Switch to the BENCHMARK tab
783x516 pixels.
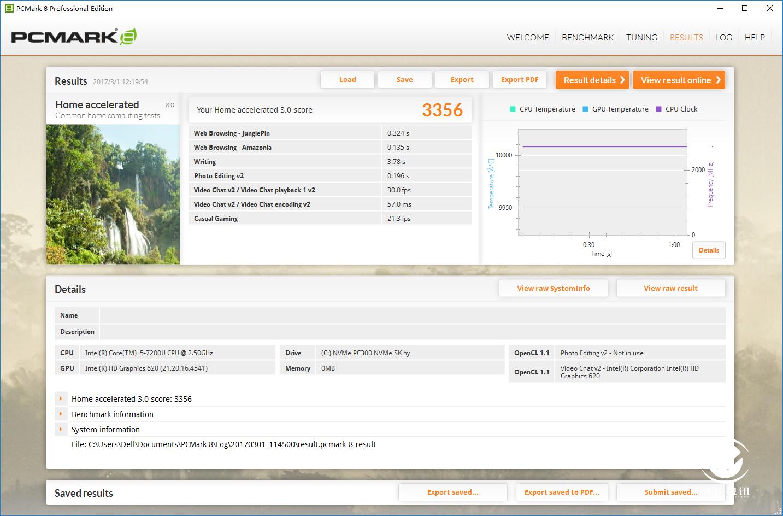[587, 37]
